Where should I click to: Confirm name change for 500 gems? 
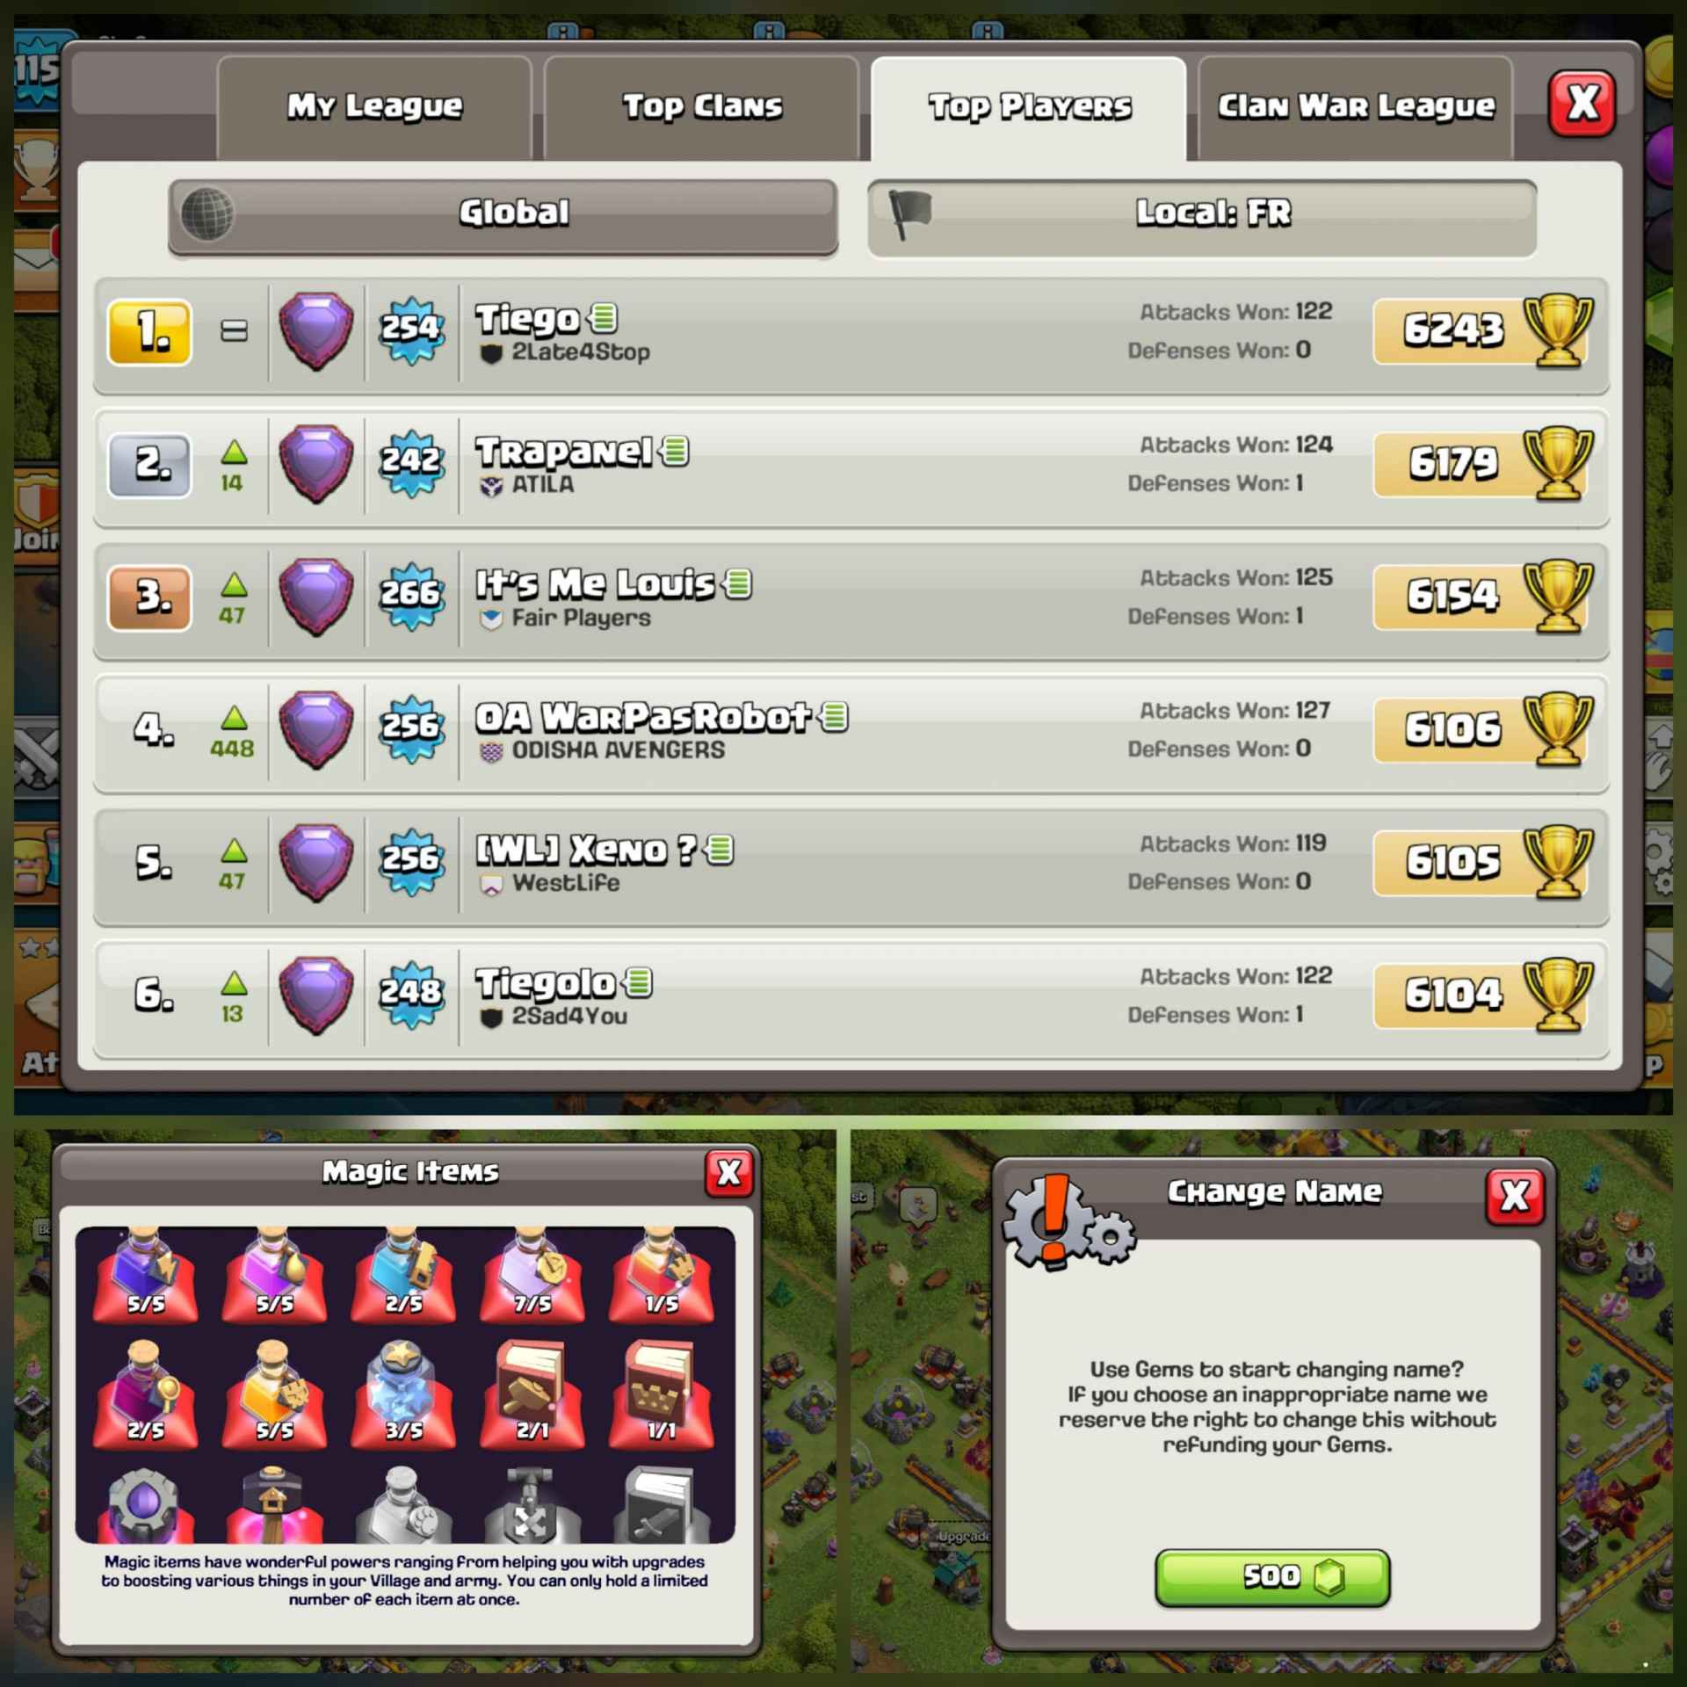click(x=1272, y=1577)
